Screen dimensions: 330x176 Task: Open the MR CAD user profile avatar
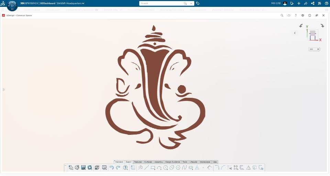(x=285, y=3)
